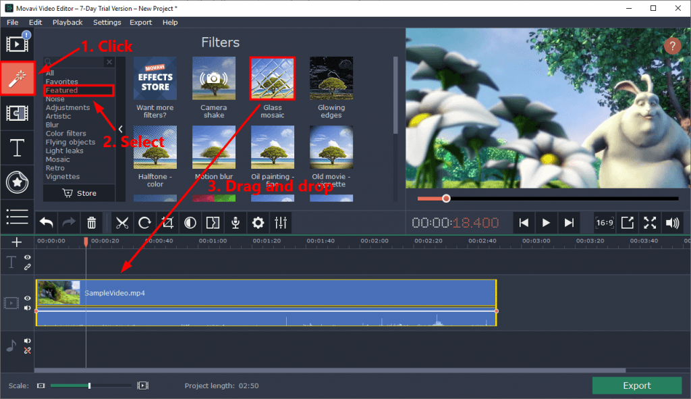
Task: Open the Export menu in the menu bar
Action: 140,22
